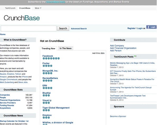Open Startup Calendar for October 1st
This screenshot has width=157, height=125.
click(14, 121)
